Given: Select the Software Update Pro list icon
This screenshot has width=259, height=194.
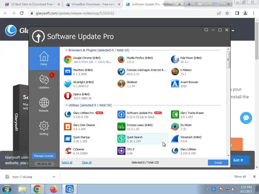Looking at the screenshot, I should tap(121, 114).
